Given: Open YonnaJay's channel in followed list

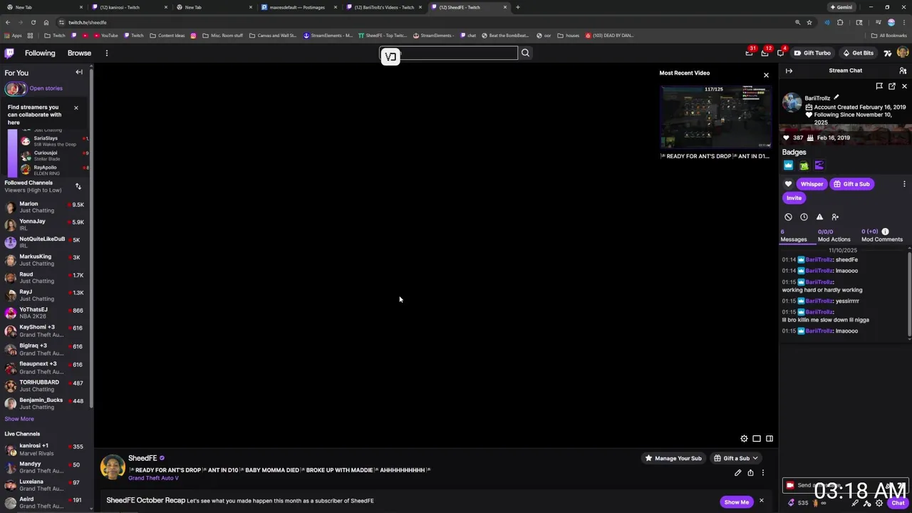Looking at the screenshot, I should [x=44, y=224].
